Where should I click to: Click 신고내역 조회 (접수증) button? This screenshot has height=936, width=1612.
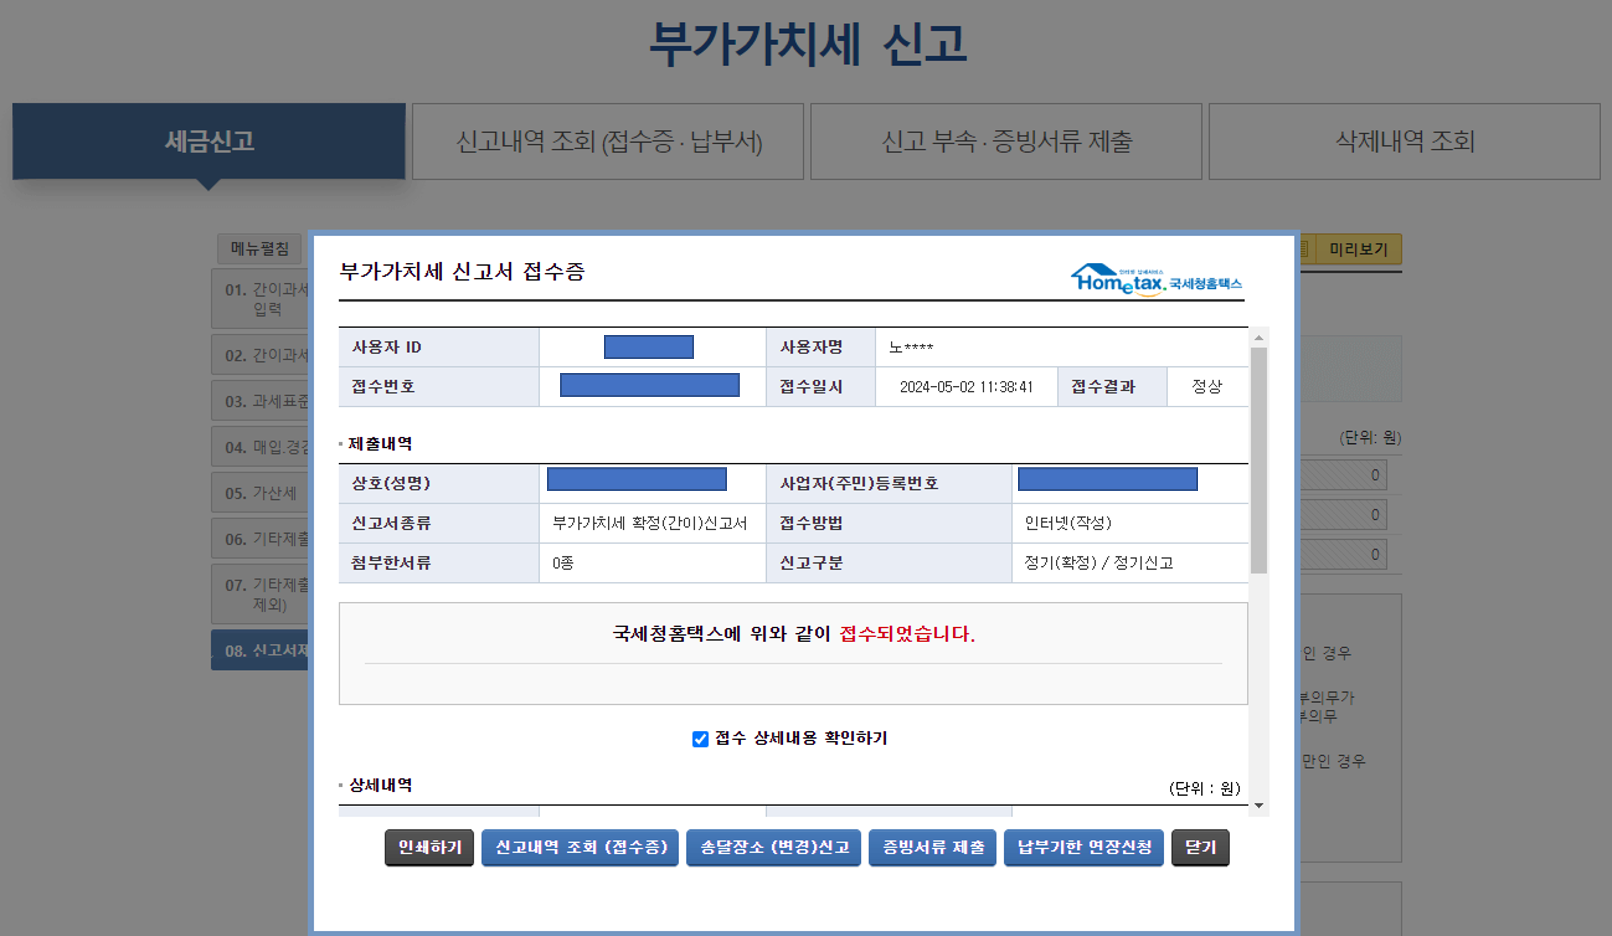(x=580, y=848)
